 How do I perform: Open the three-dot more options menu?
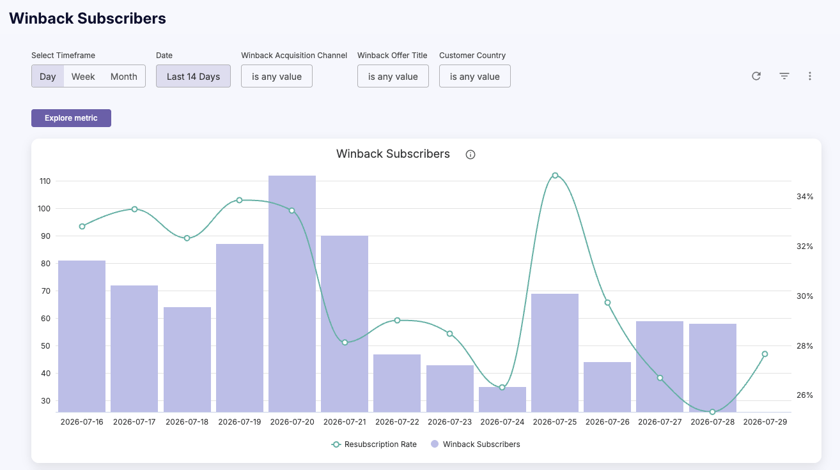[x=810, y=76]
